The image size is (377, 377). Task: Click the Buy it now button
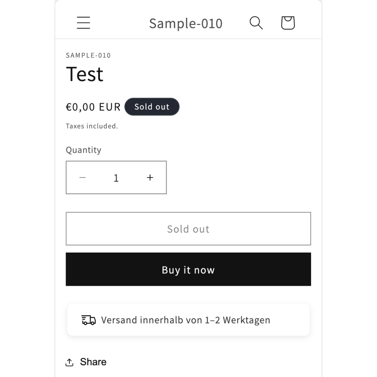188,269
